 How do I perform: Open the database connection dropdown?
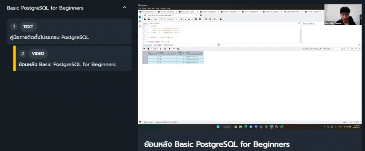[x=196, y=15]
